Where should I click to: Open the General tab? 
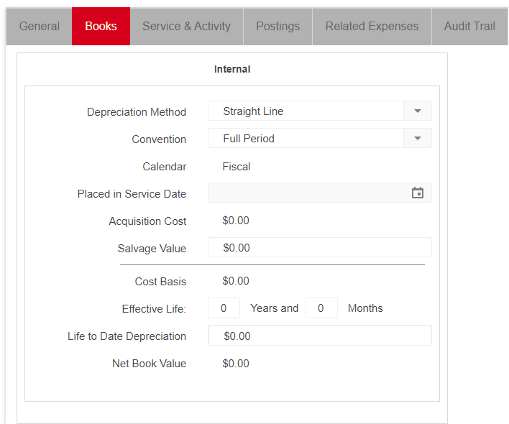pos(39,27)
